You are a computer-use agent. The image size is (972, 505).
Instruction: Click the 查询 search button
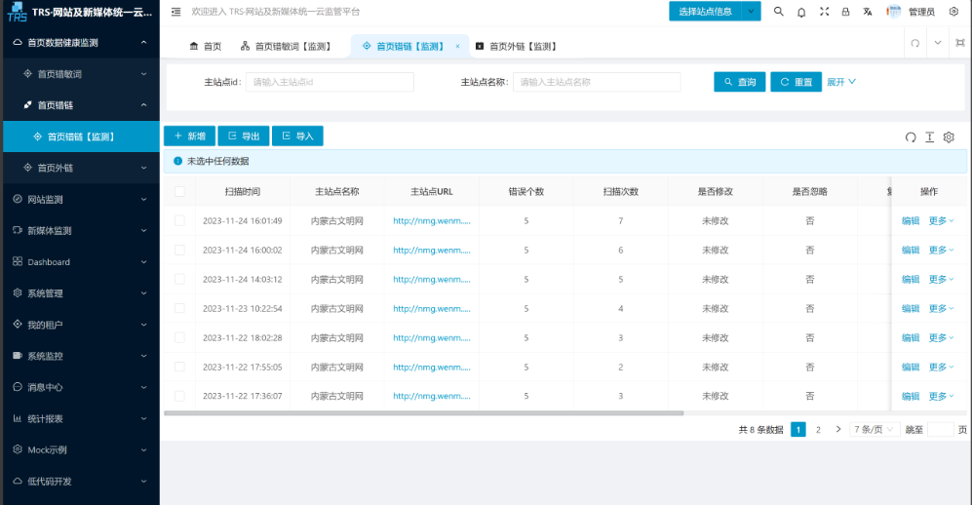coord(739,82)
